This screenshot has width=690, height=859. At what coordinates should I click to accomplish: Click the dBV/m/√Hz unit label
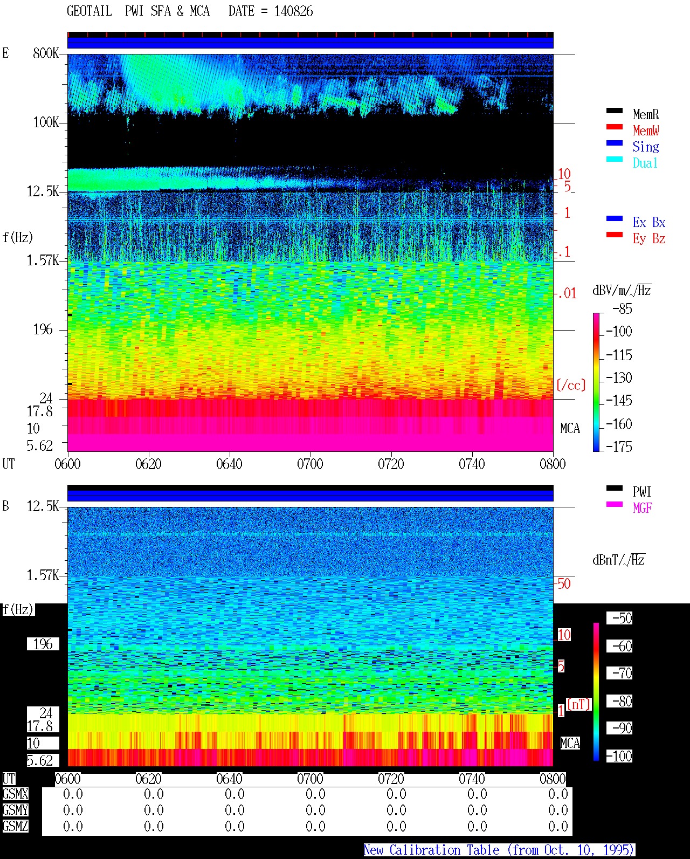(622, 290)
